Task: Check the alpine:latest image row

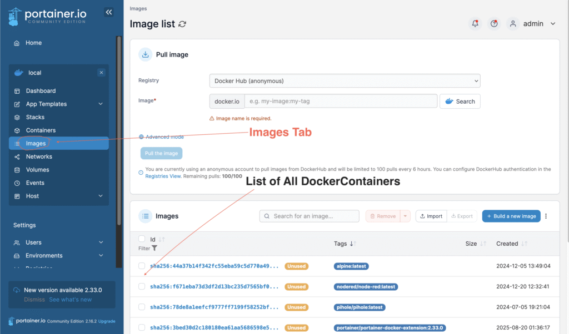Action: coord(142,266)
